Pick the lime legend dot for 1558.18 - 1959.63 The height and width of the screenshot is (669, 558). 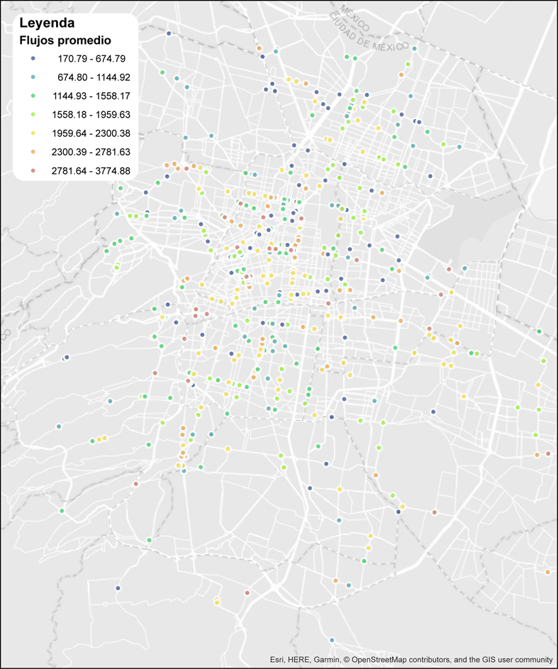(33, 113)
